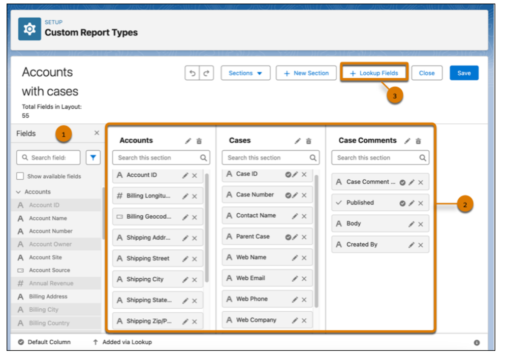Open the field filter funnel icon

click(93, 158)
